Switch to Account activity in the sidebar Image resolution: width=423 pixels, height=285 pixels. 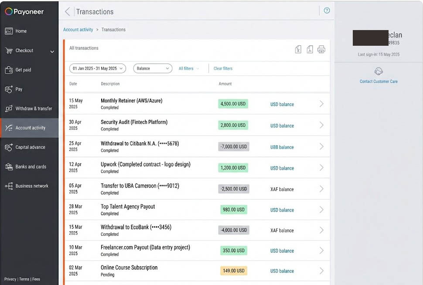click(31, 128)
